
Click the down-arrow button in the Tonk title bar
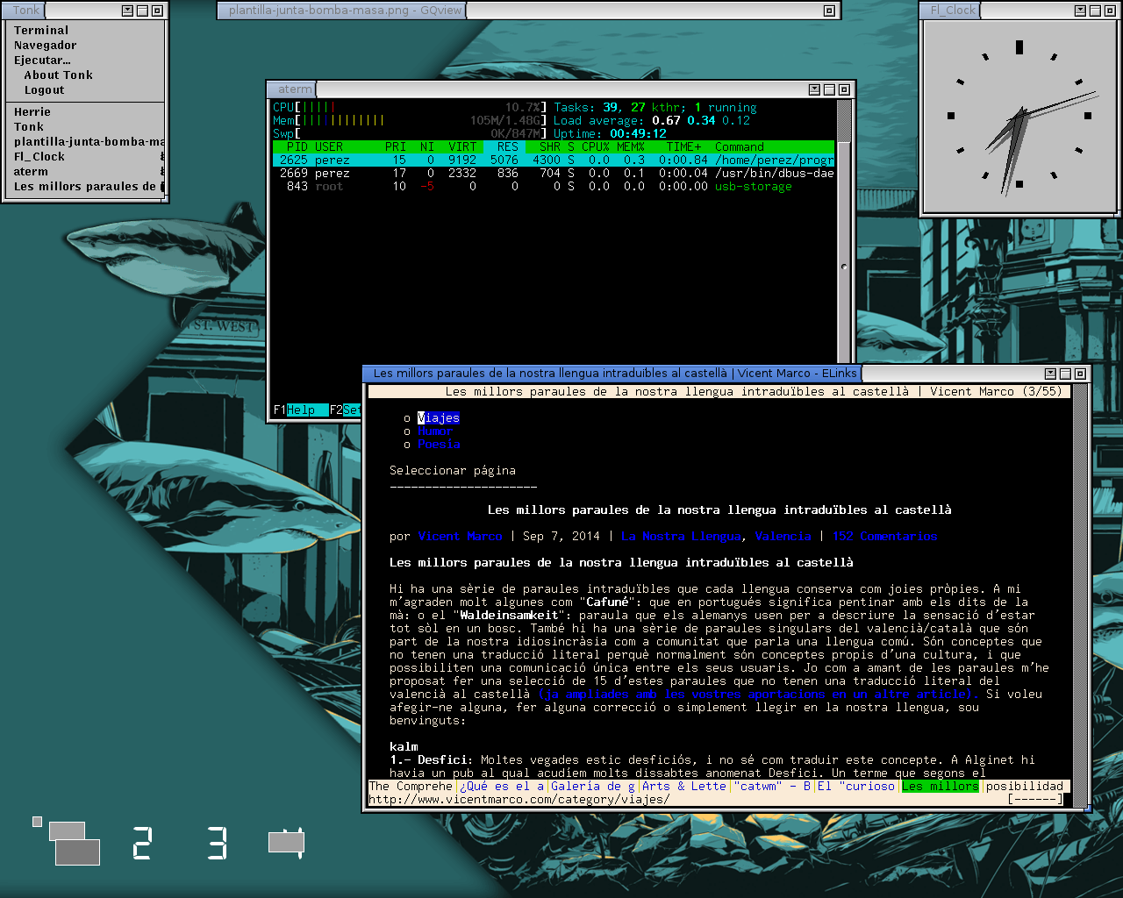pyautogui.click(x=127, y=11)
